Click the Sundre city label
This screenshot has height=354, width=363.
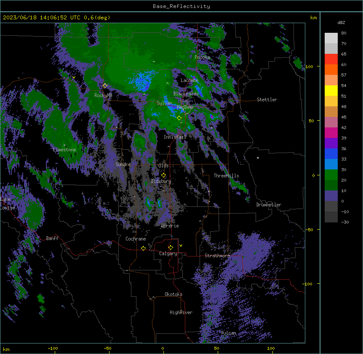click(123, 164)
